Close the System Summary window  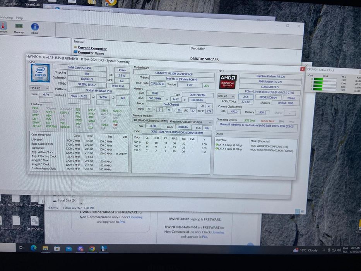coord(302,69)
